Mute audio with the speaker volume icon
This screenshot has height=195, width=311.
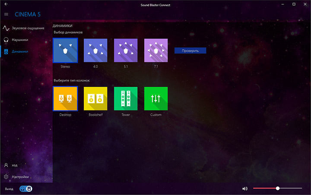tap(245, 189)
